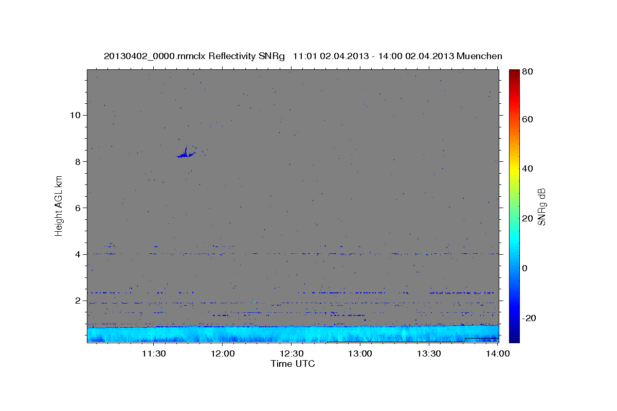Click the '14:00' time tick label
The height and width of the screenshot is (411, 617).
(x=498, y=353)
